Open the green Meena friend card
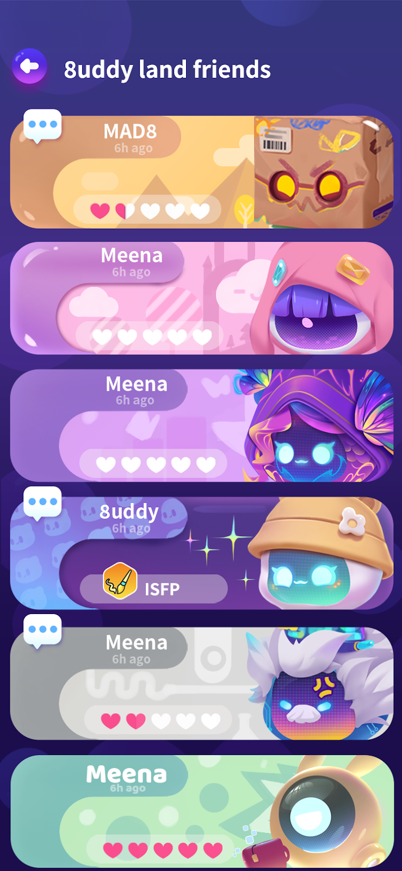This screenshot has width=402, height=871. 202,811
